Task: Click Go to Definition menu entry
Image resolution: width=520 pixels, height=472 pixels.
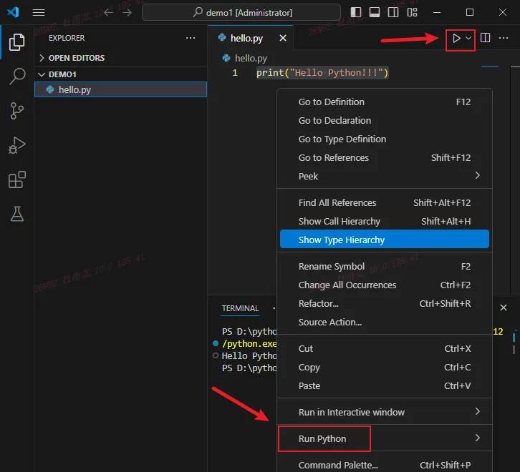Action: (331, 102)
